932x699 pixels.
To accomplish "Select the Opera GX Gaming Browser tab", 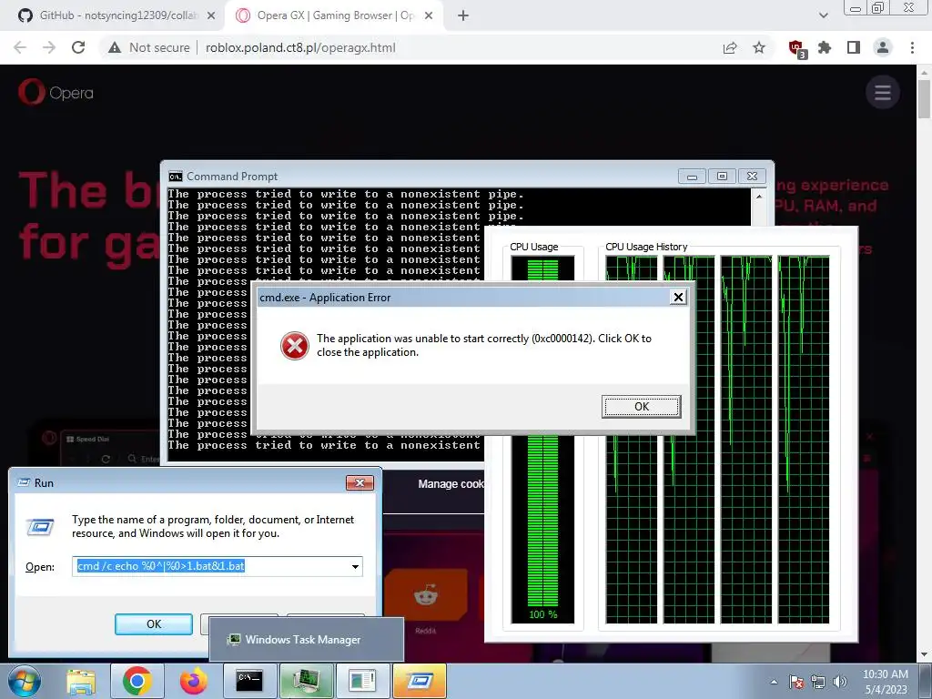I will click(333, 15).
